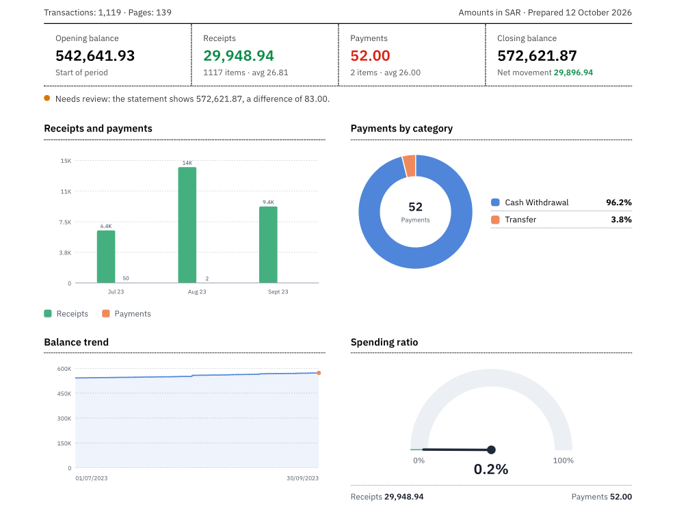Click the orange Transfer slice of the donut

click(x=410, y=166)
